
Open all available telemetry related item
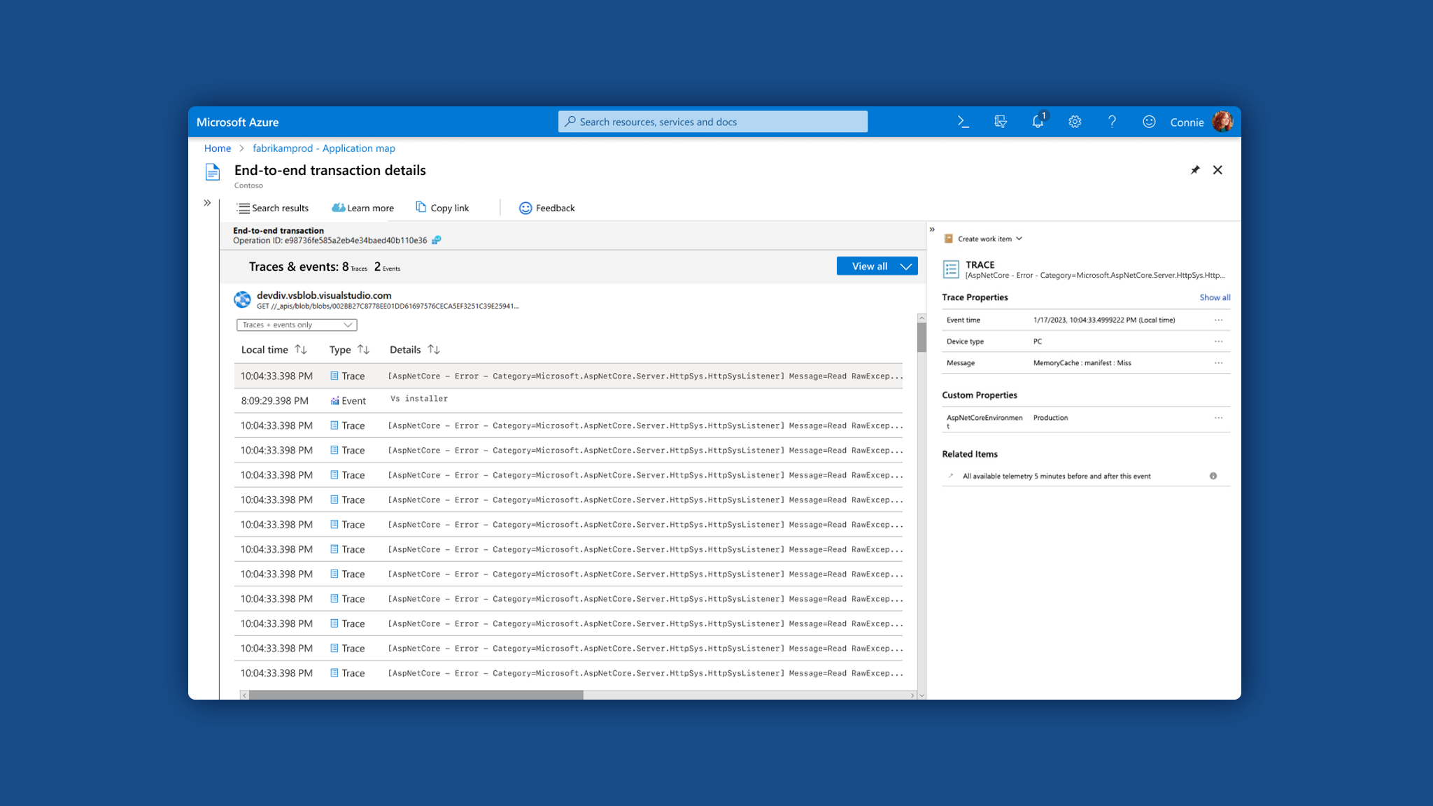pos(1056,476)
